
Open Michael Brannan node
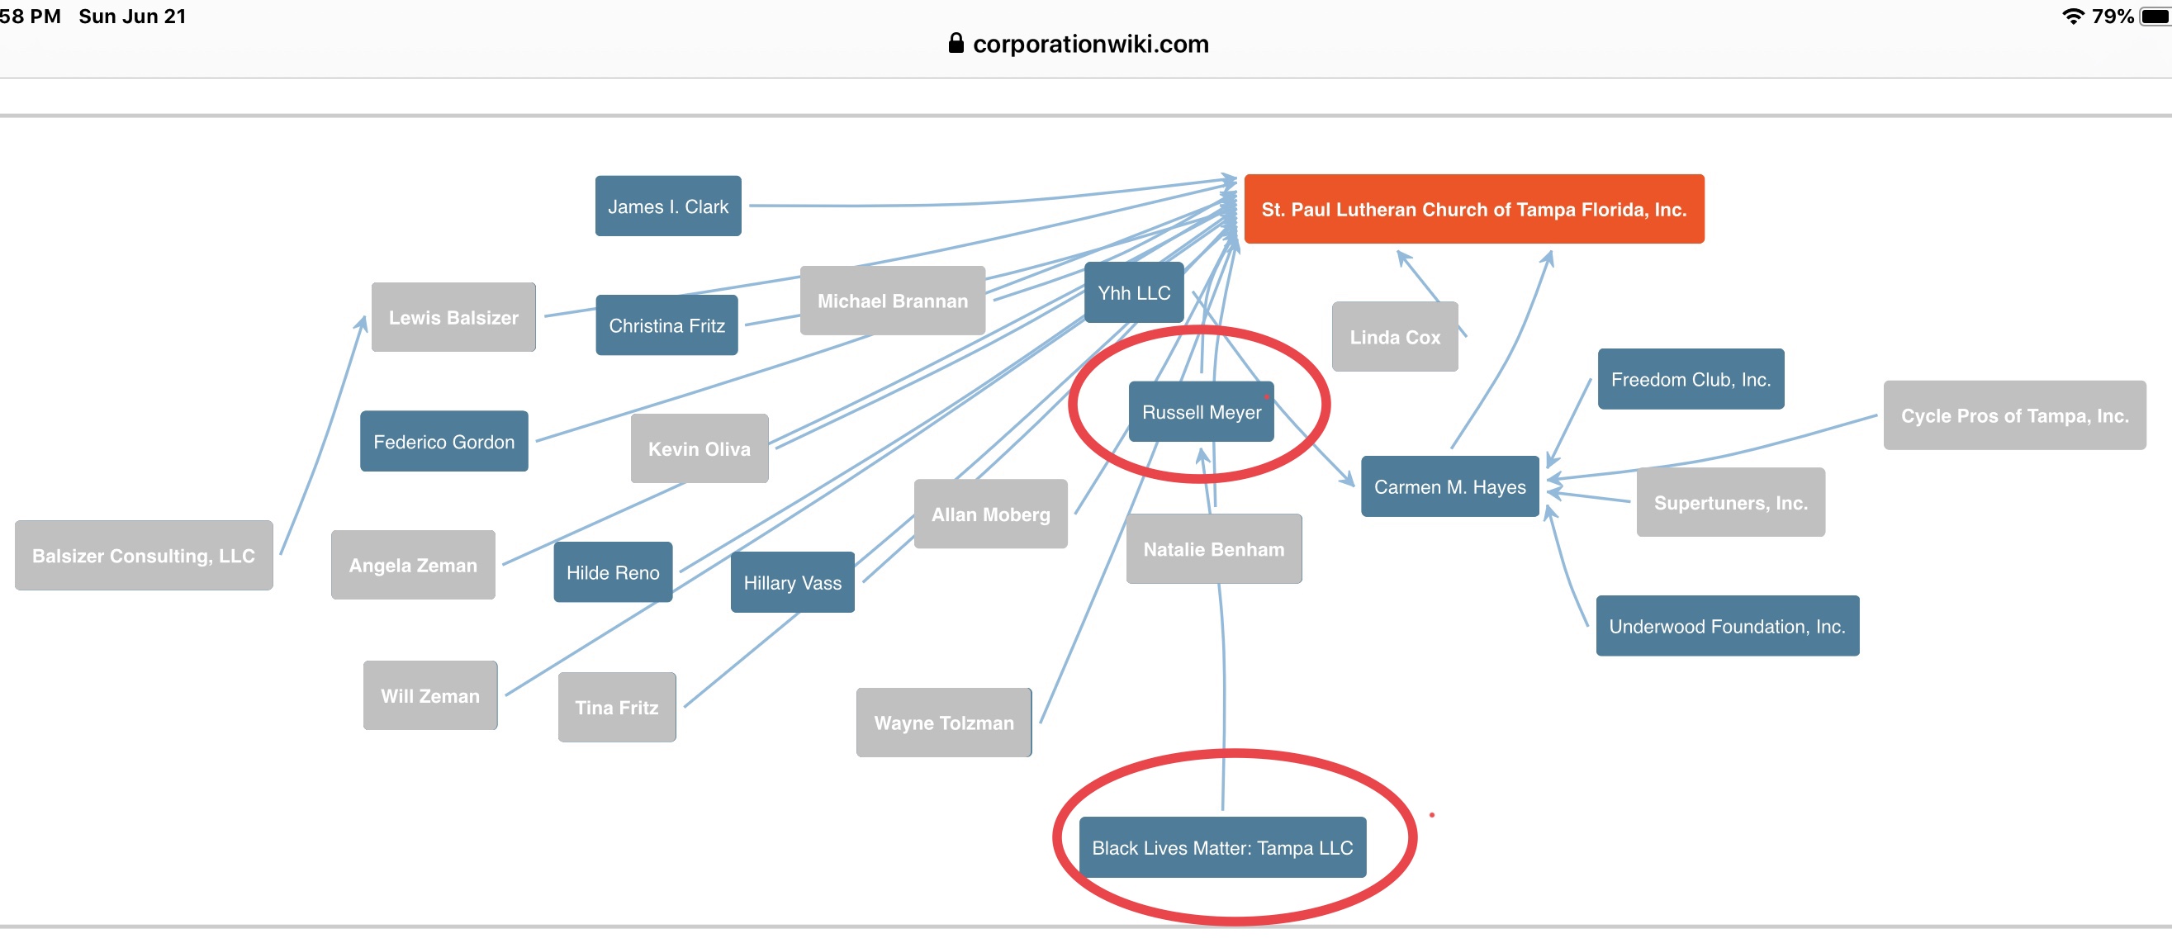pyautogui.click(x=893, y=301)
